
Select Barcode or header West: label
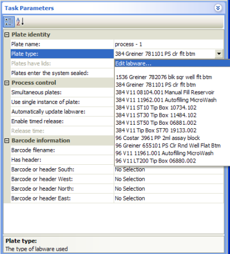[x=42, y=179]
